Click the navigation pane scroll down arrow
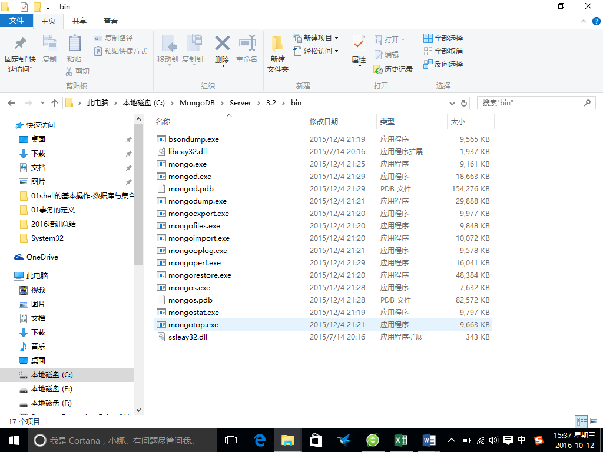This screenshot has width=603, height=452. (139, 410)
